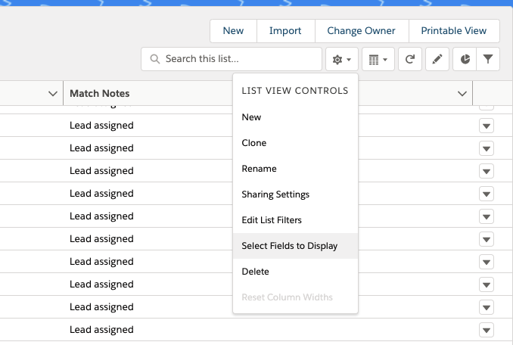513x345 pixels.
Task: Click the first Lead assigned cell
Action: tap(101, 126)
